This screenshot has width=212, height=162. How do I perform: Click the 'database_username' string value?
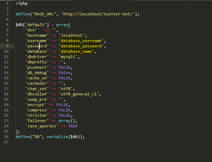tap(81, 41)
